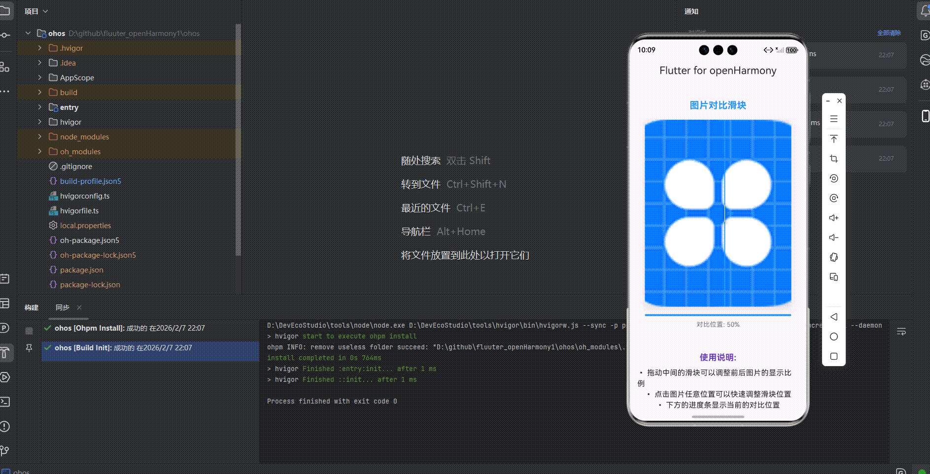The image size is (930, 474).
Task: Open the Git version control tool icon
Action: click(x=4, y=451)
